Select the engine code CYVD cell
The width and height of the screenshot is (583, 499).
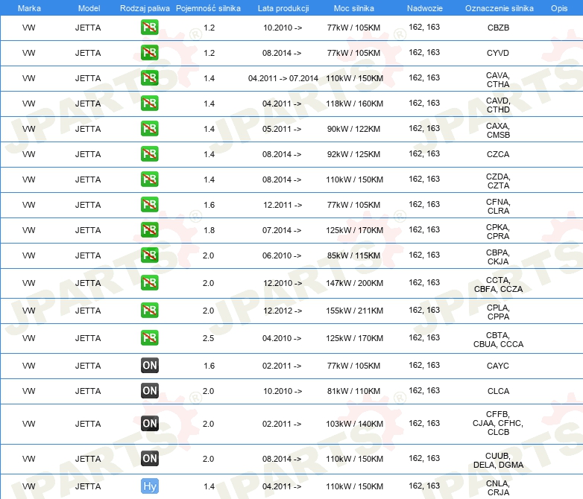pyautogui.click(x=498, y=53)
